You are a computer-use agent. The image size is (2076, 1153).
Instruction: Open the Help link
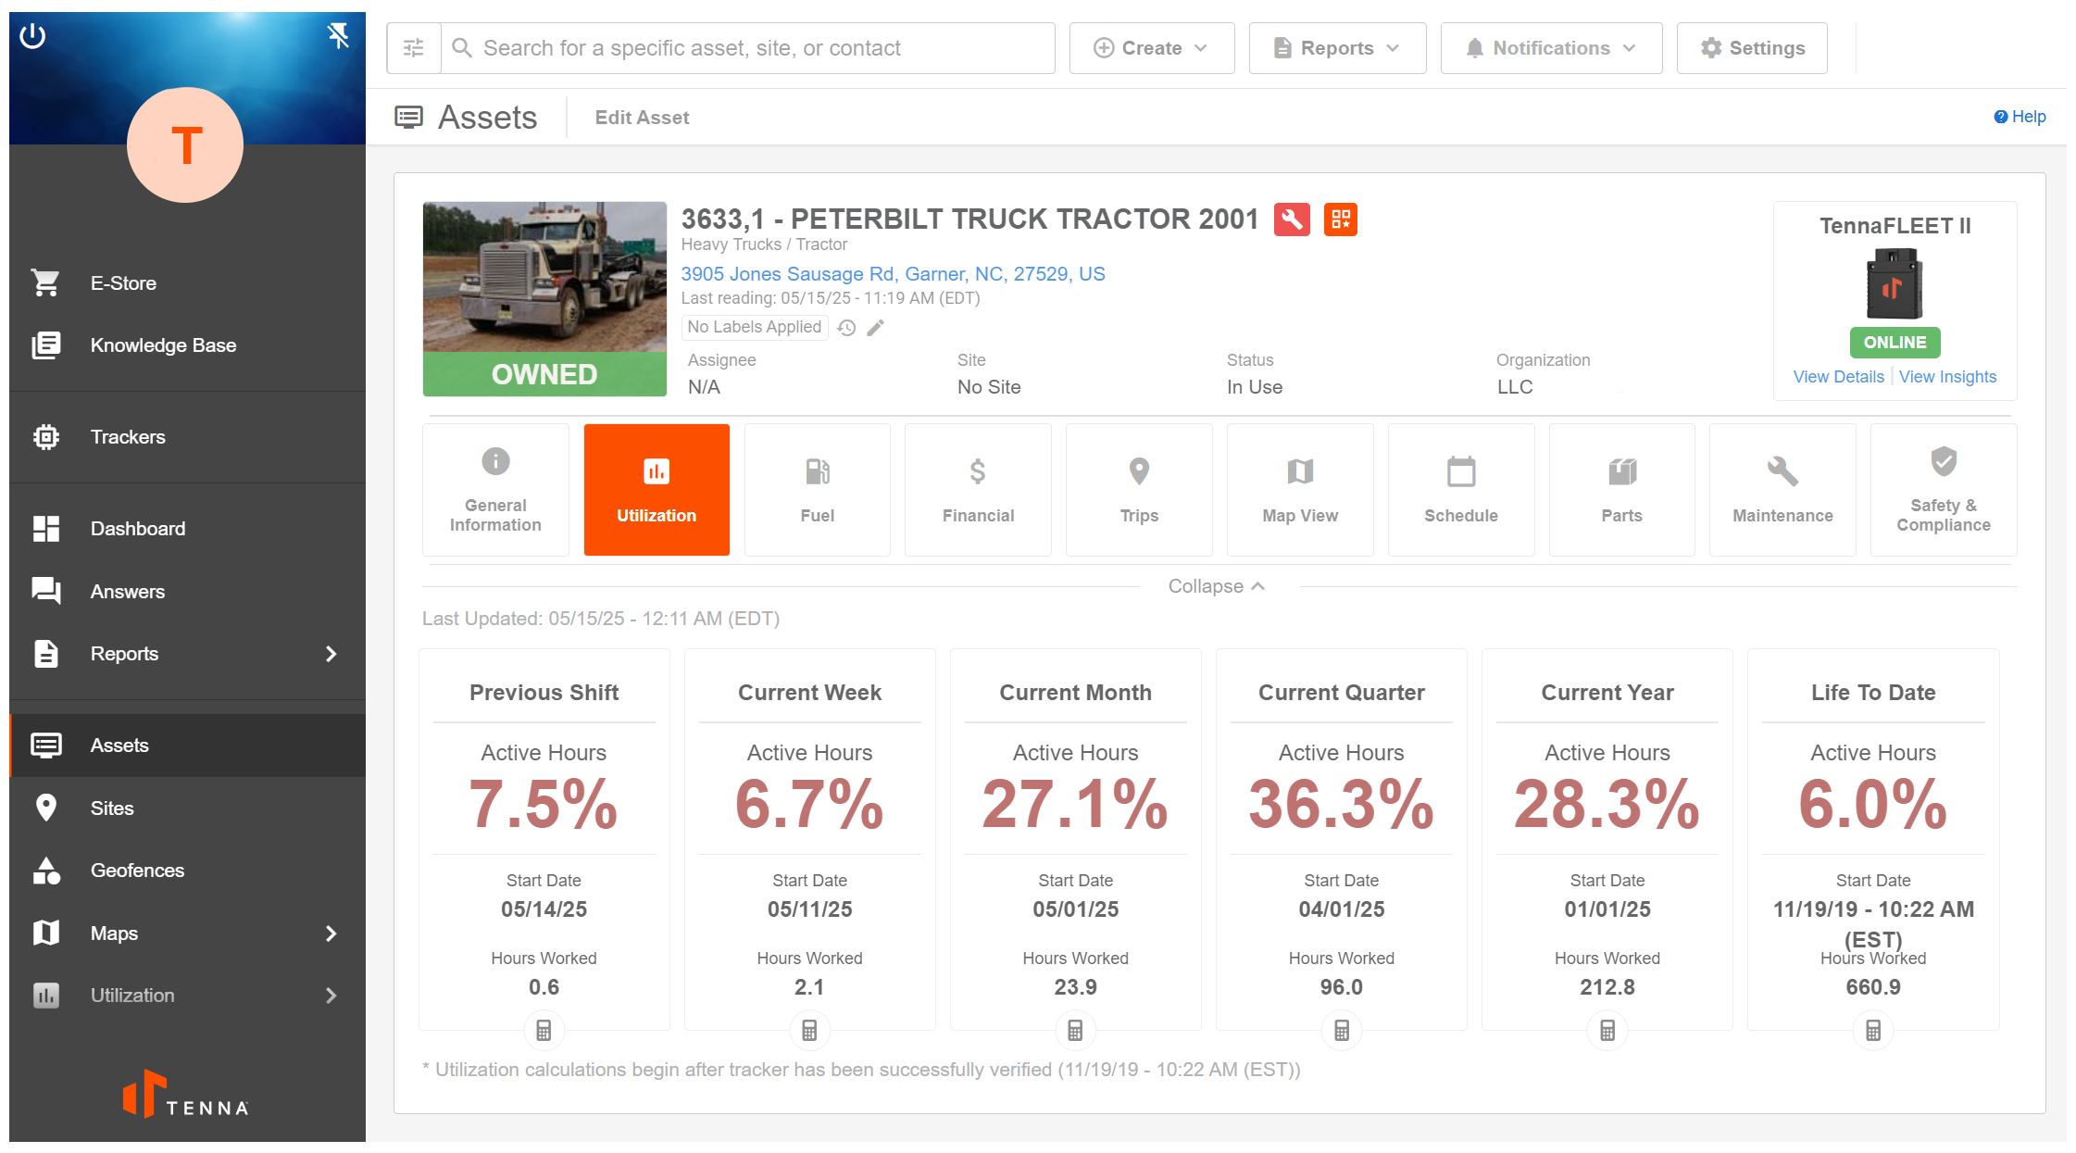click(2020, 117)
